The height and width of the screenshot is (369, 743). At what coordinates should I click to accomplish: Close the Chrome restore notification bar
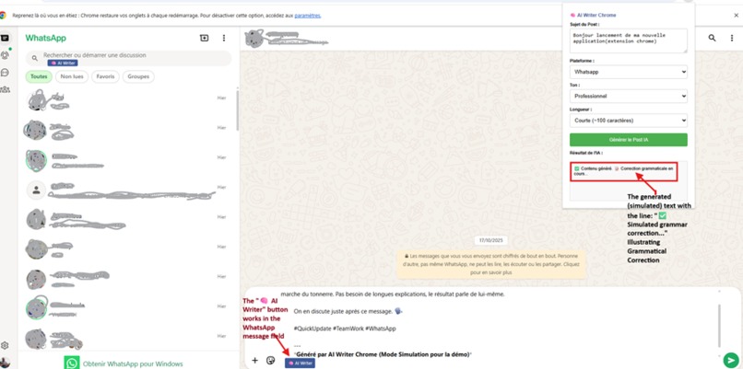[x=736, y=15]
